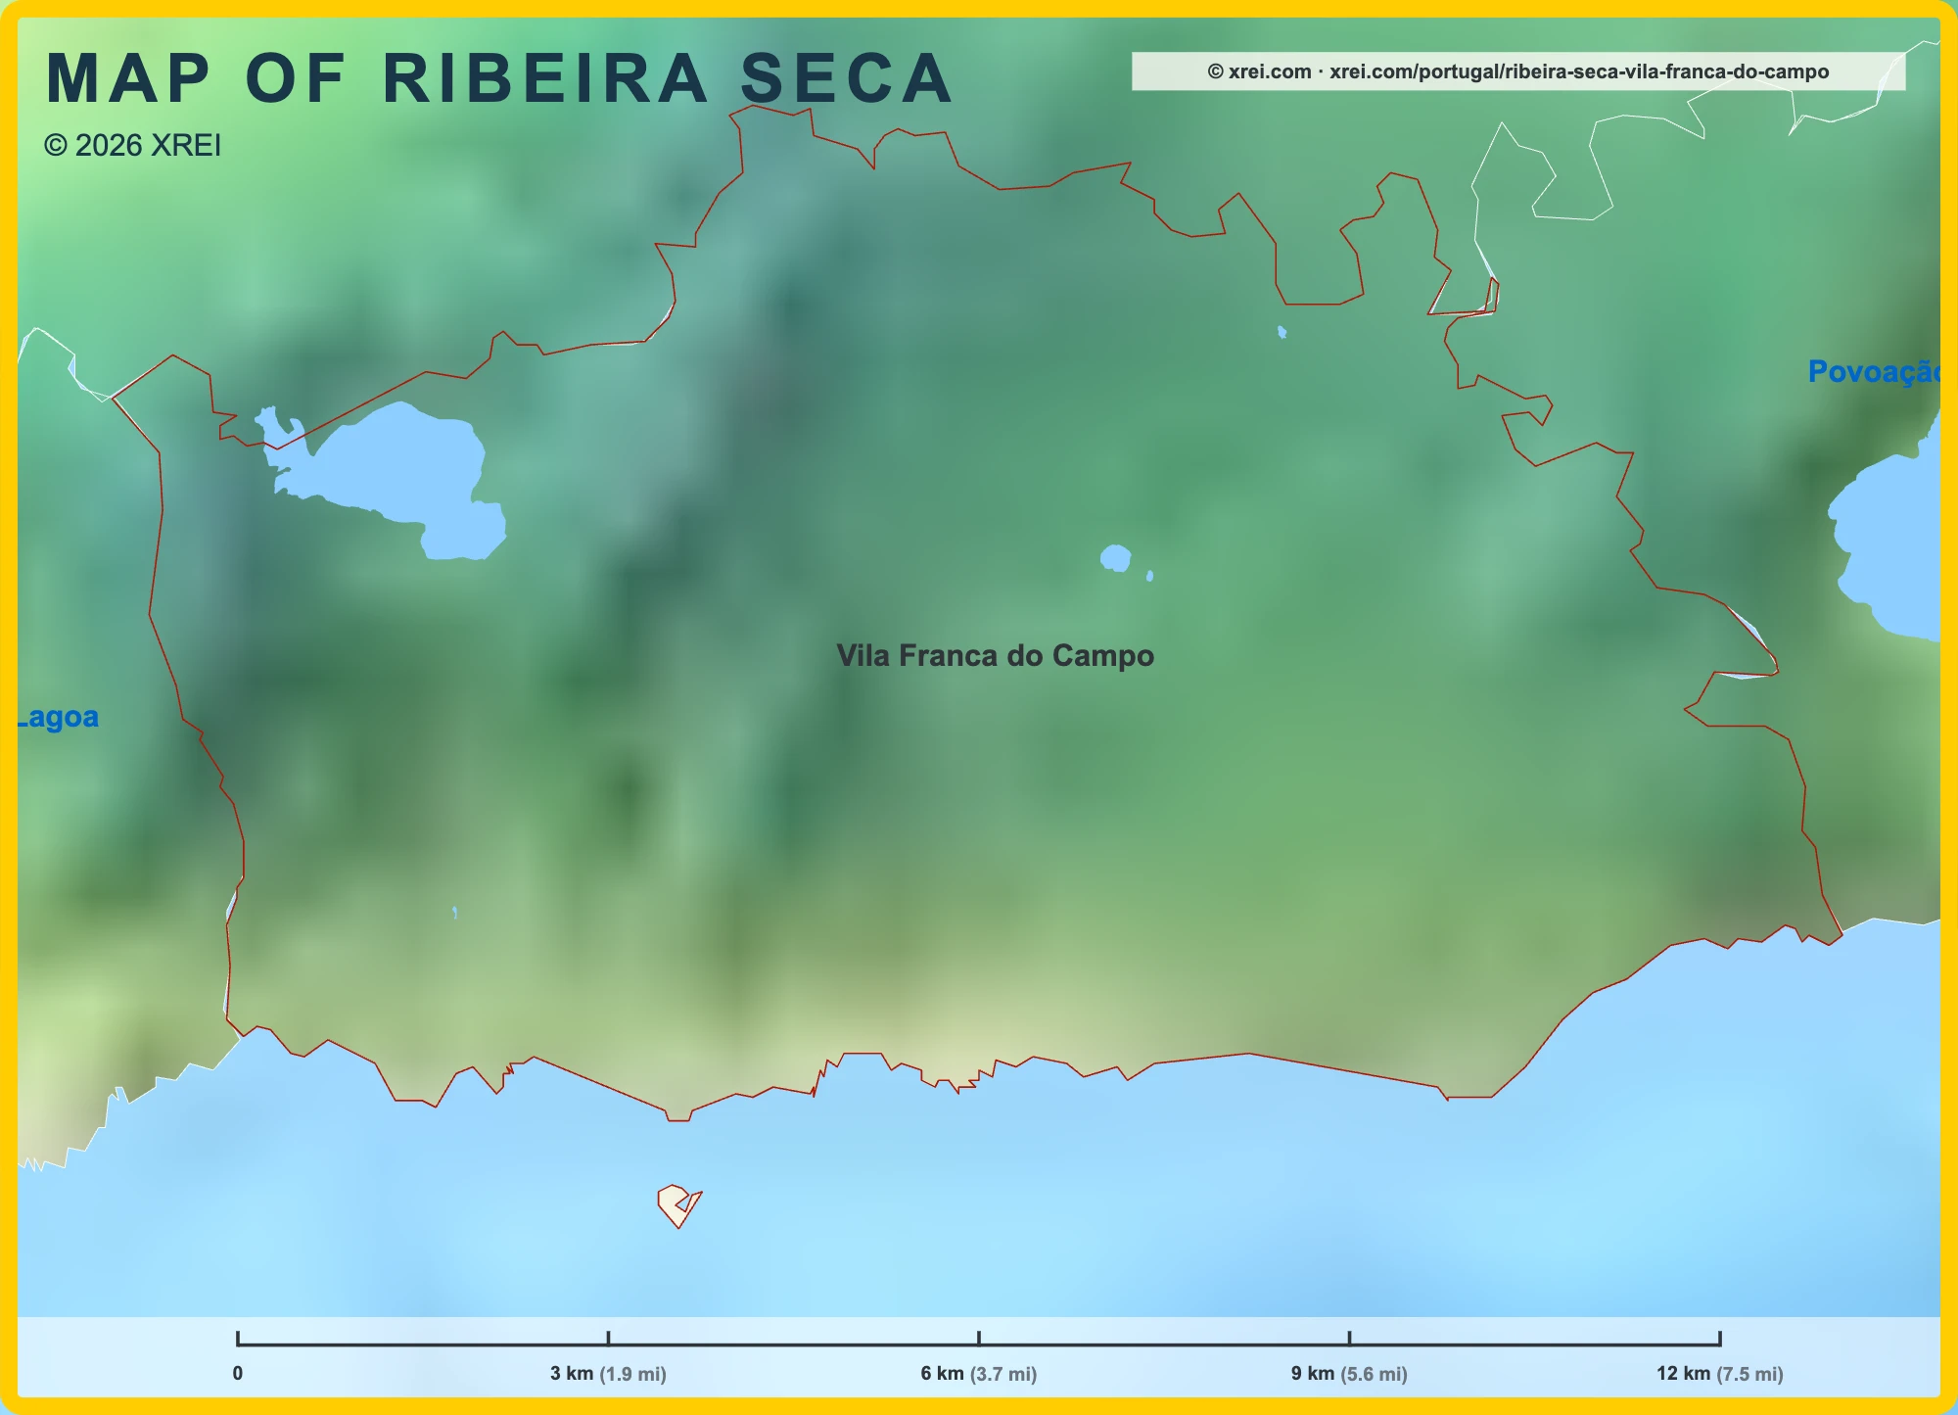Image resolution: width=1958 pixels, height=1415 pixels.
Task: Click the "0" scale bar label
Action: click(238, 1373)
